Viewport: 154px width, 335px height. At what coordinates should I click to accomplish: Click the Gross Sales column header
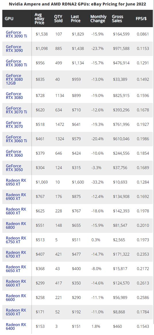click(117, 18)
